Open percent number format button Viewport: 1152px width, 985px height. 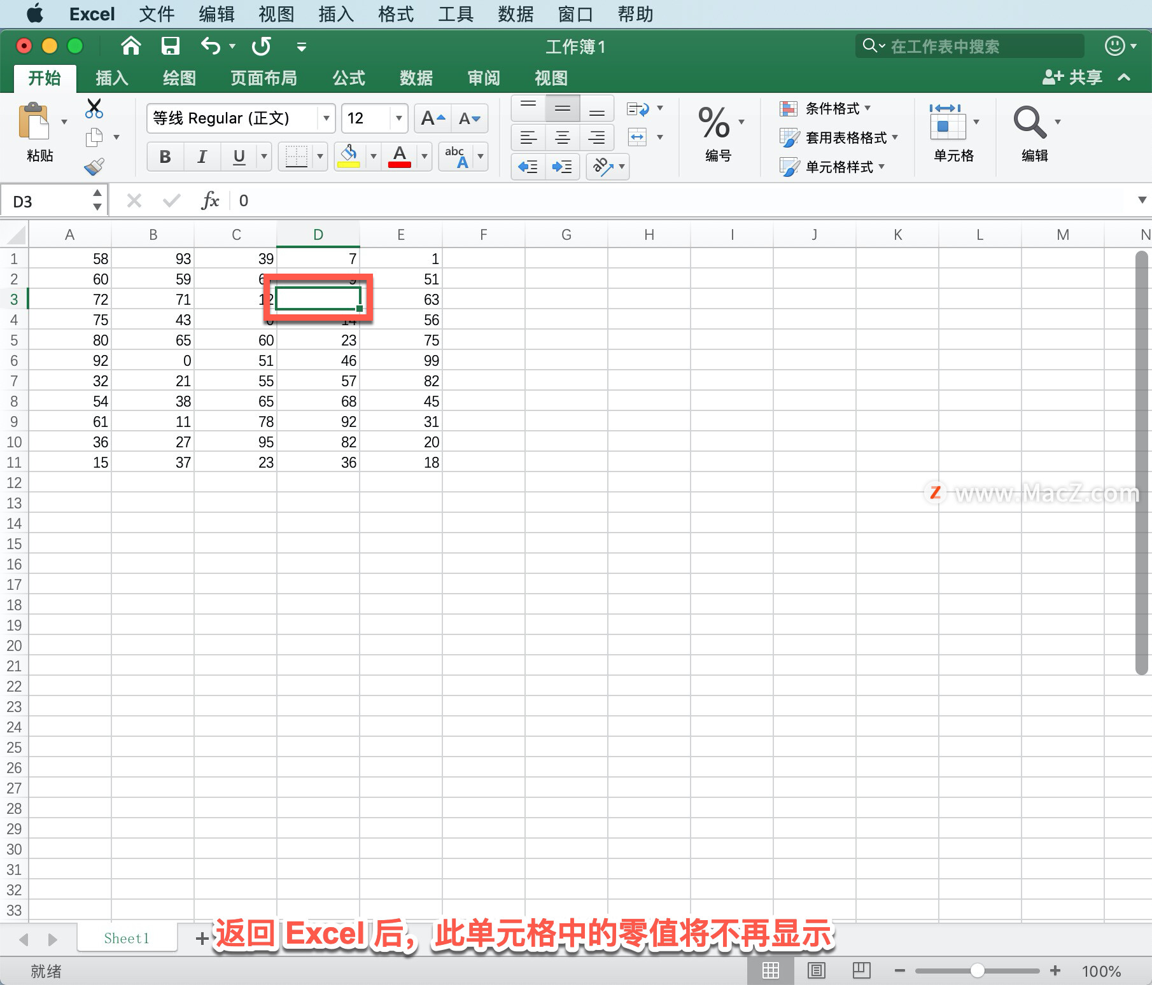[x=713, y=122]
